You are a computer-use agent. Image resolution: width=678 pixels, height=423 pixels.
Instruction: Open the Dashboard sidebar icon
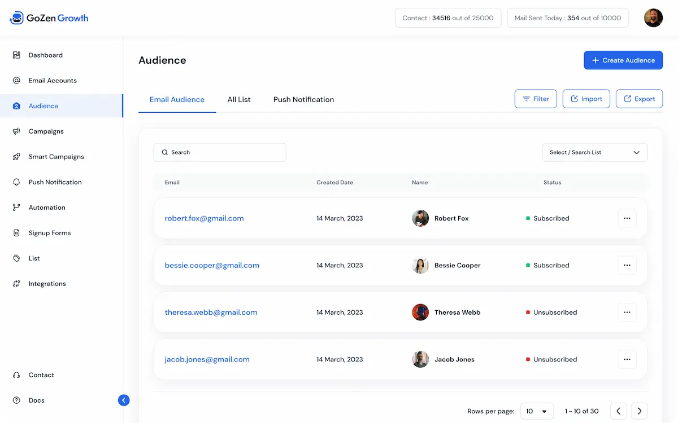click(16, 55)
